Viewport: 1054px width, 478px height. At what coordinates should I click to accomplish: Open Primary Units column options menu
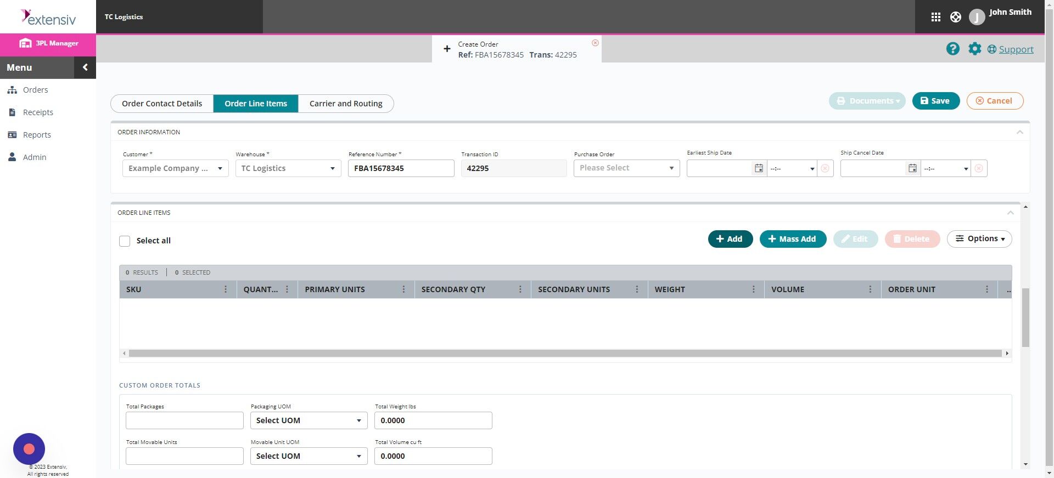pos(403,289)
